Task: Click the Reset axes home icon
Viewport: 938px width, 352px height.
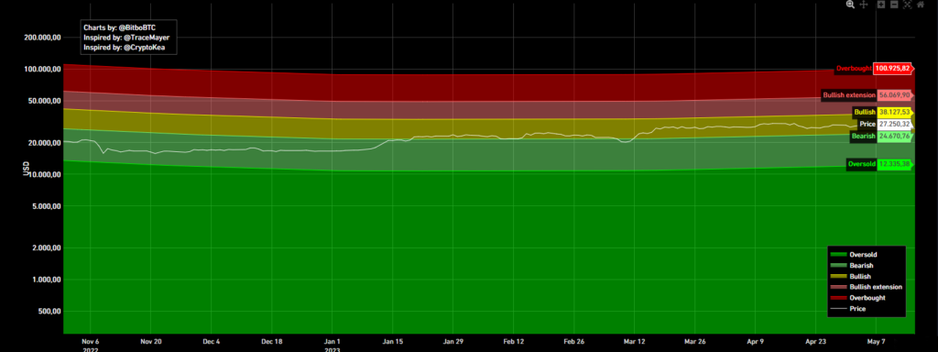Action: [921, 5]
